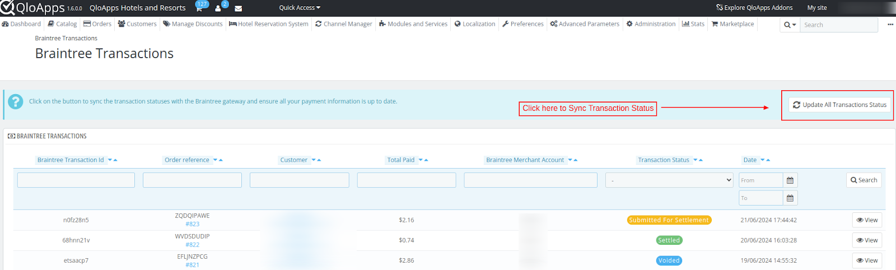Sort Total Paid ascending arrow
Screen dimensions: 896x270
(x=426, y=160)
